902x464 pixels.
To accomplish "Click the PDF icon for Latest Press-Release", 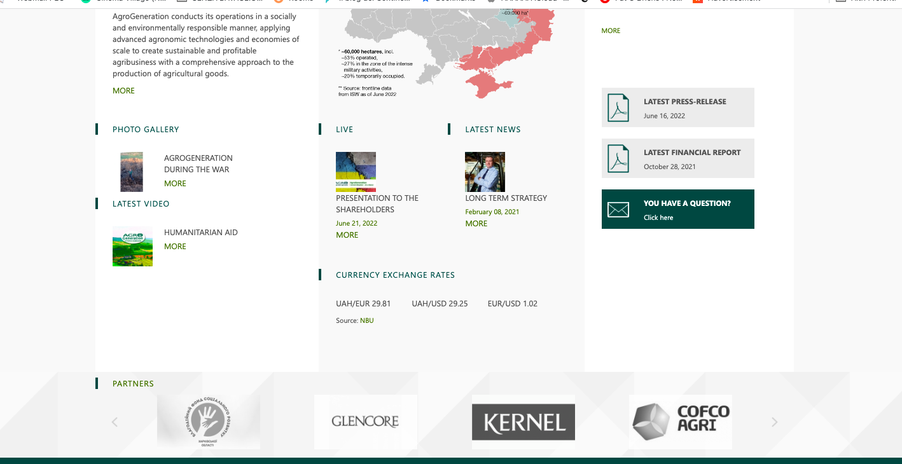I will pos(618,107).
